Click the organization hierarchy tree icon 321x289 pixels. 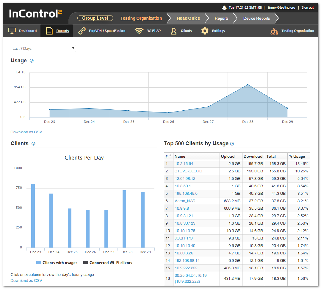click(274, 31)
